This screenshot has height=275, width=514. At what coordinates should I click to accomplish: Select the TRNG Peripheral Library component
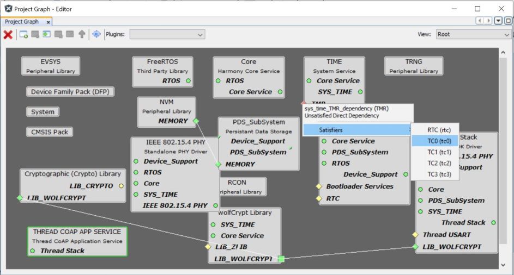tap(414, 66)
